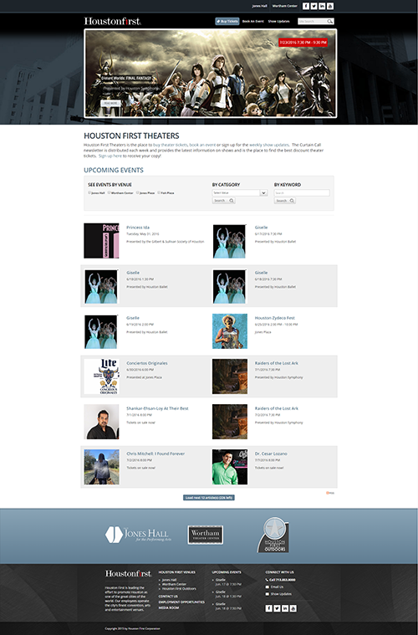Click the Shankar-Ehsaan-Loy thumbnail
This screenshot has width=418, height=635.
[101, 422]
